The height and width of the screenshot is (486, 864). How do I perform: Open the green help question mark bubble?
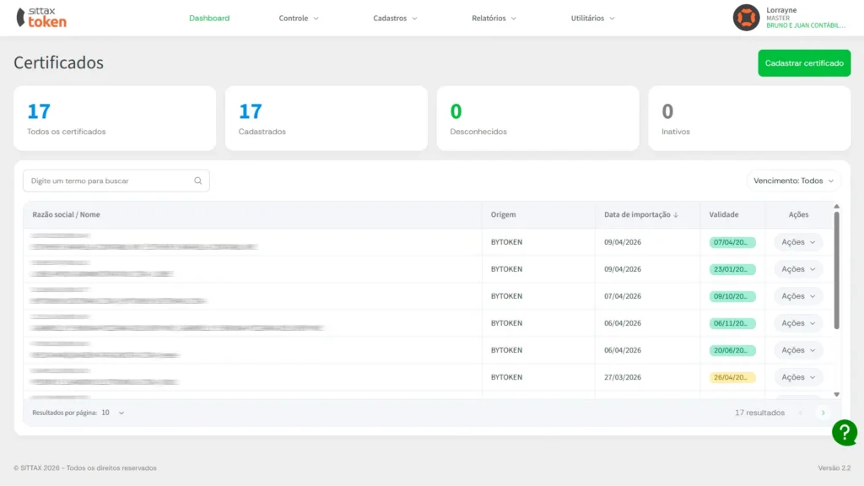click(844, 433)
